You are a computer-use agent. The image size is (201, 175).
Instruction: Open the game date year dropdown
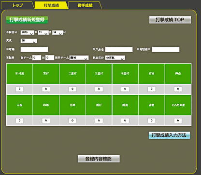(x=28, y=32)
